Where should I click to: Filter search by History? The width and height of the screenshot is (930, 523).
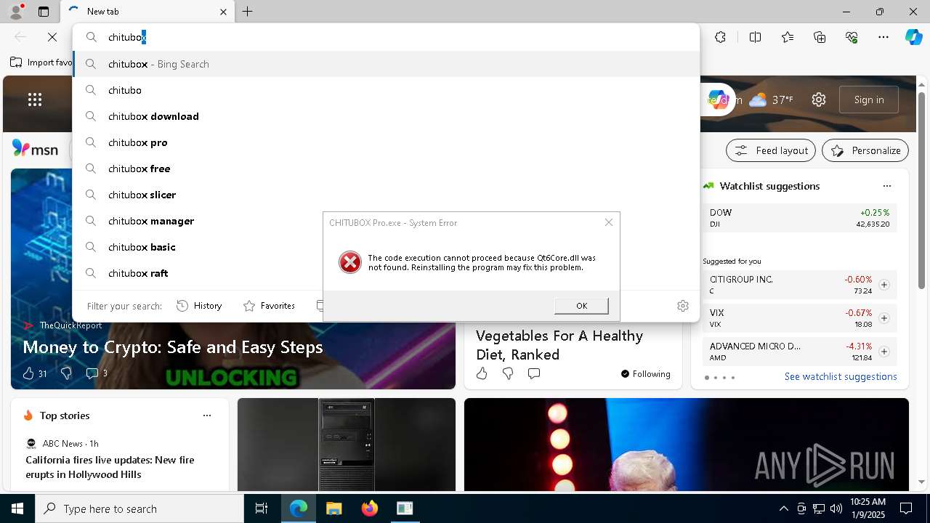tap(200, 306)
